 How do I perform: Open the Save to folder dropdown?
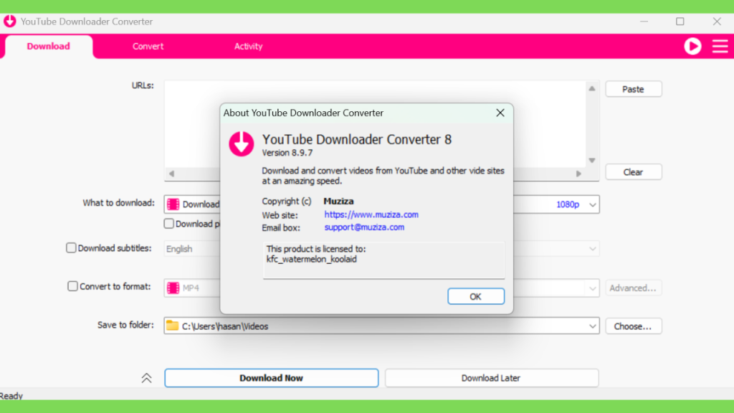point(593,326)
